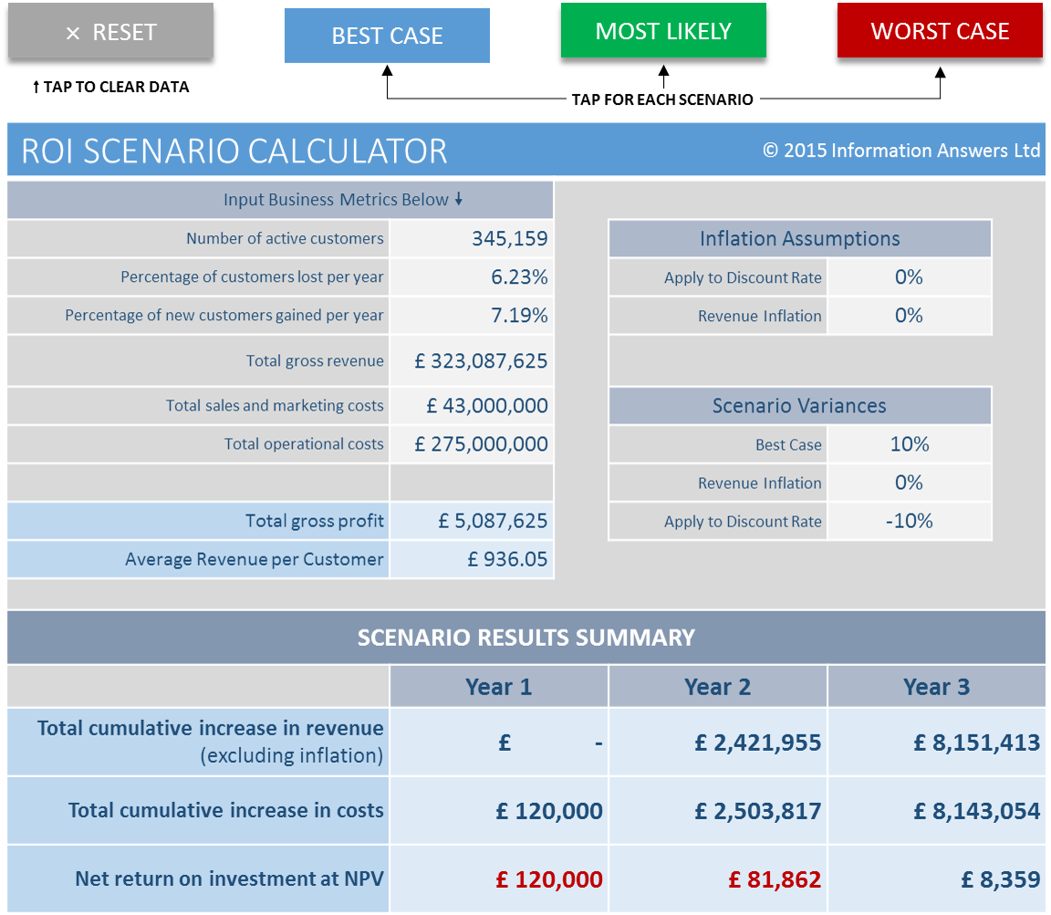Select the BEST CASE scenario button

pos(387,36)
